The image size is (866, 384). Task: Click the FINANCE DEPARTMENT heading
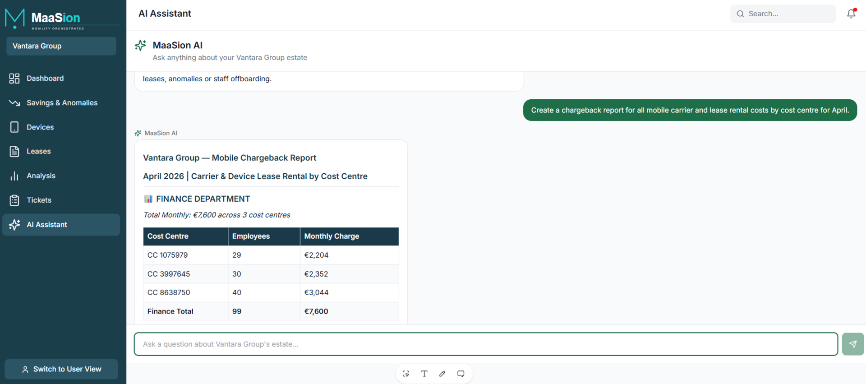tap(203, 199)
